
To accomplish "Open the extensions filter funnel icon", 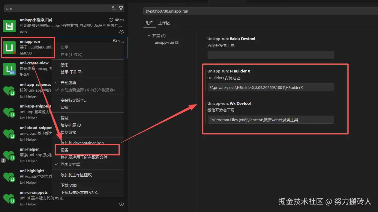I will [121, 8].
